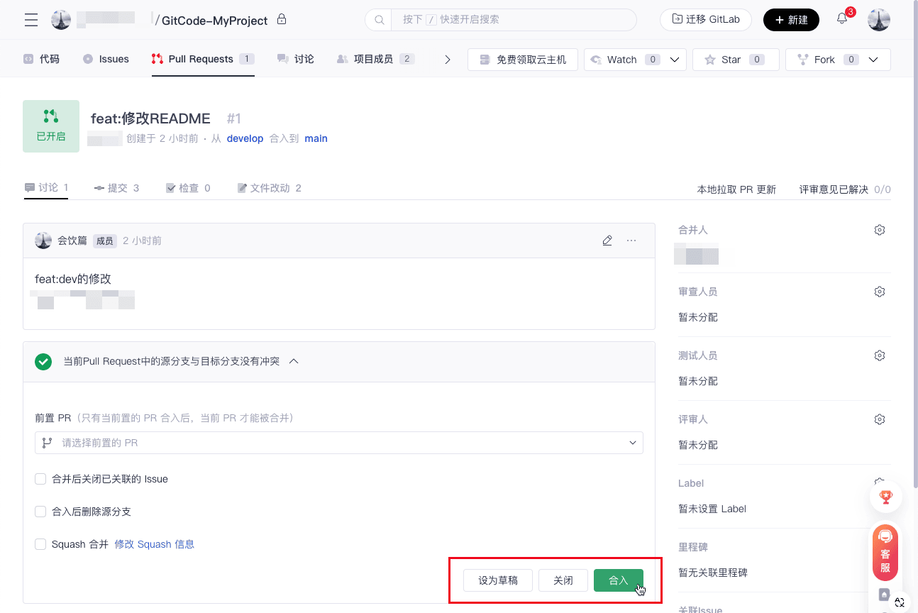Check the 合入后删除源分支 option
The width and height of the screenshot is (918, 613).
point(40,512)
